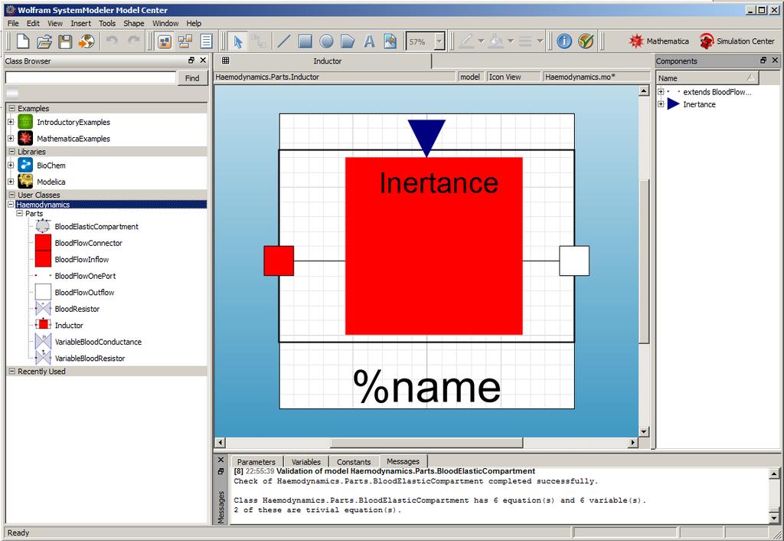The width and height of the screenshot is (784, 541).
Task: Switch to the Variables tab
Action: pos(306,462)
